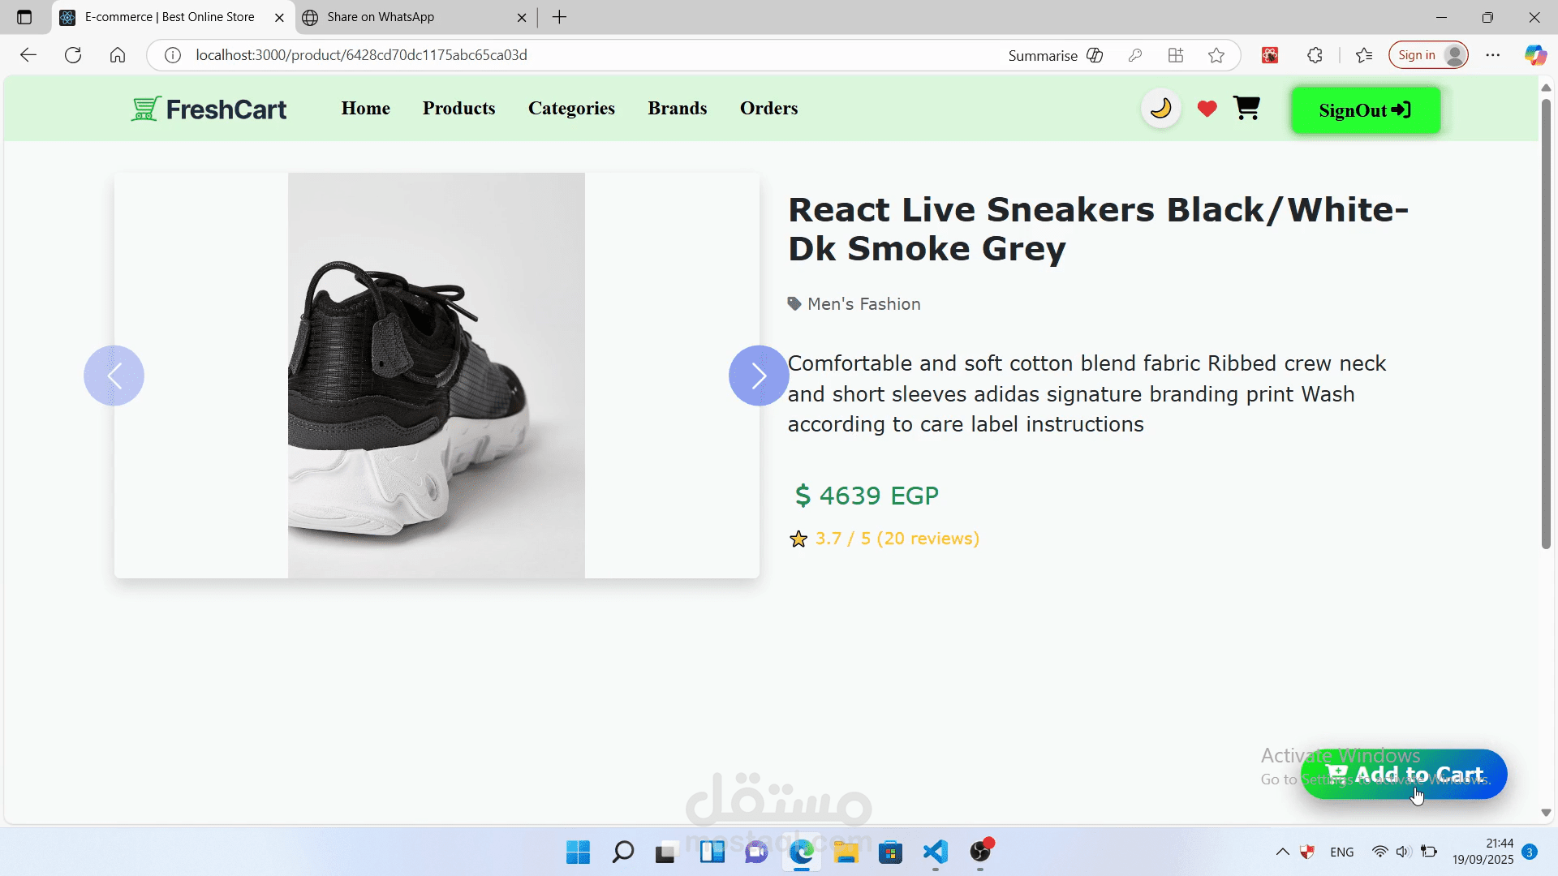Viewport: 1558px width, 876px height.
Task: Show the next product image
Action: (x=758, y=376)
